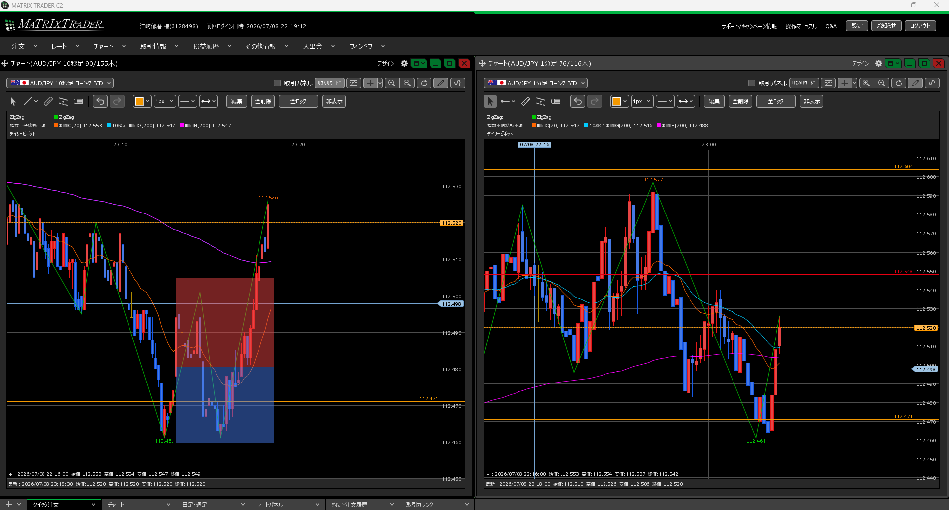Zoom out on the 10秒足 chart
The image size is (949, 510).
coord(407,83)
